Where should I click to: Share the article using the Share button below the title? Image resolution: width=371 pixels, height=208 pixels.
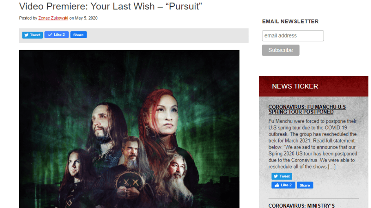click(x=78, y=35)
